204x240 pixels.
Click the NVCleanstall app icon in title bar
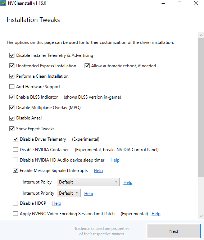coord(3,3)
